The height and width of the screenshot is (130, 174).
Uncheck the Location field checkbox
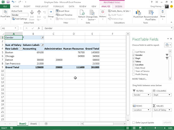point(134,65)
